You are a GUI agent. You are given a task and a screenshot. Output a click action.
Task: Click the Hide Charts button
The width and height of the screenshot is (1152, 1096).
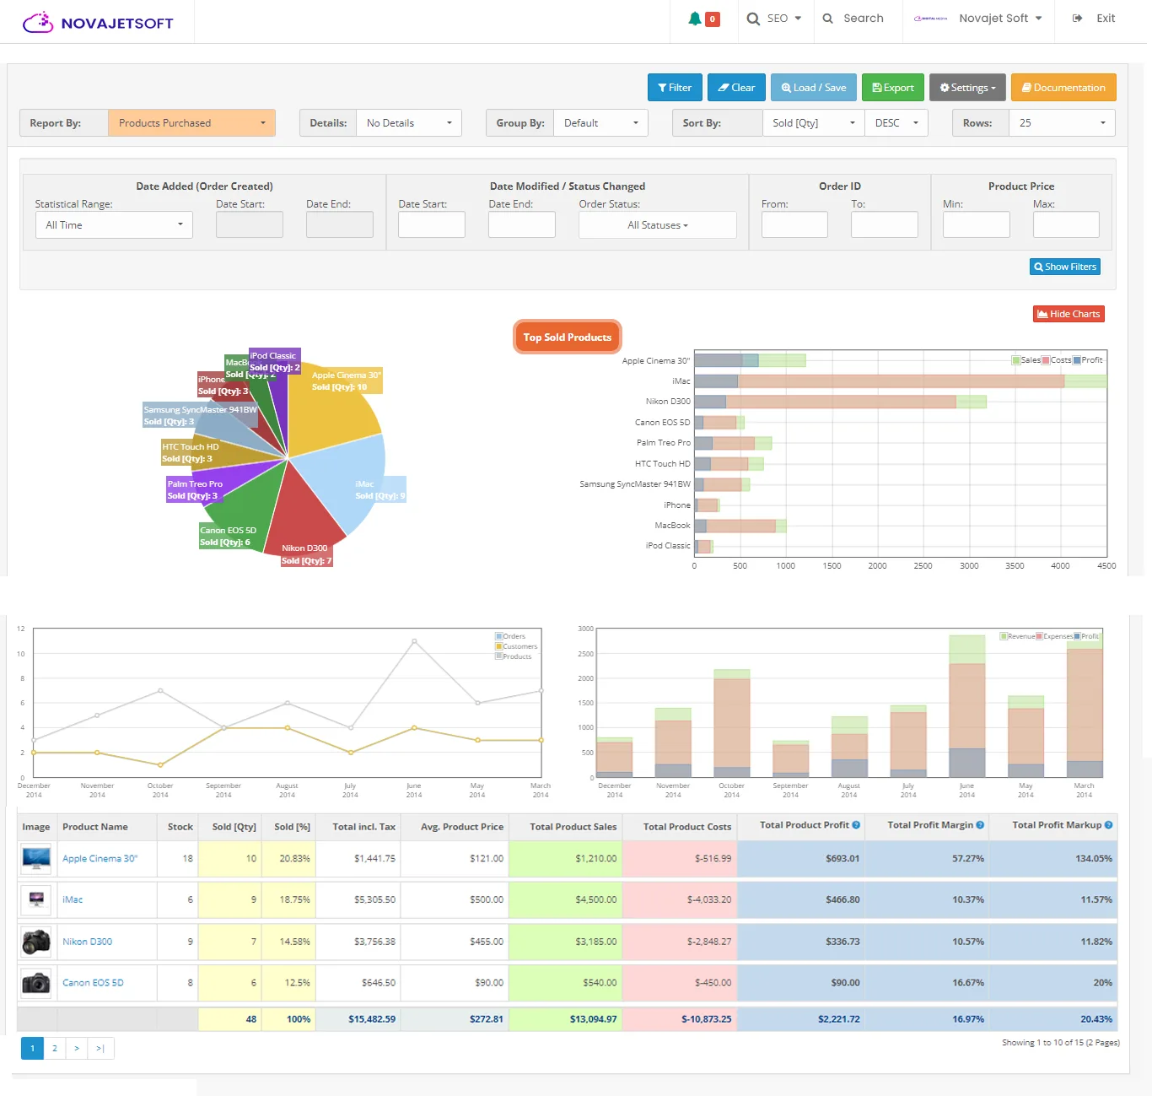pos(1069,314)
